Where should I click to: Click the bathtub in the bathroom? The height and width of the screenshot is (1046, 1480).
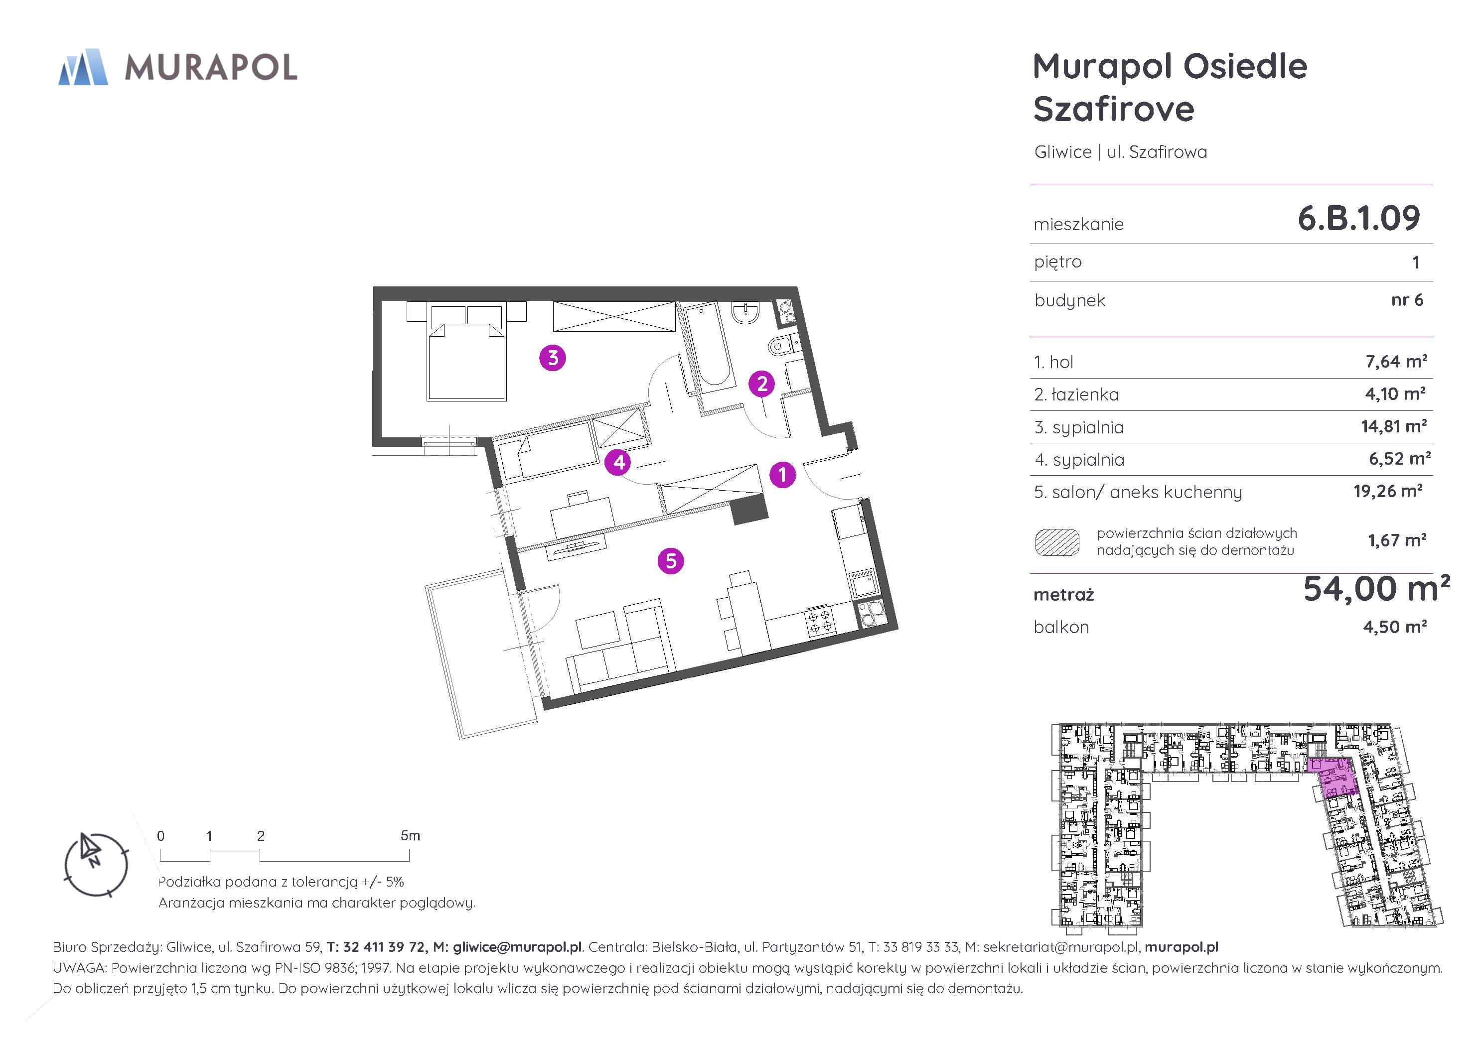(x=709, y=346)
